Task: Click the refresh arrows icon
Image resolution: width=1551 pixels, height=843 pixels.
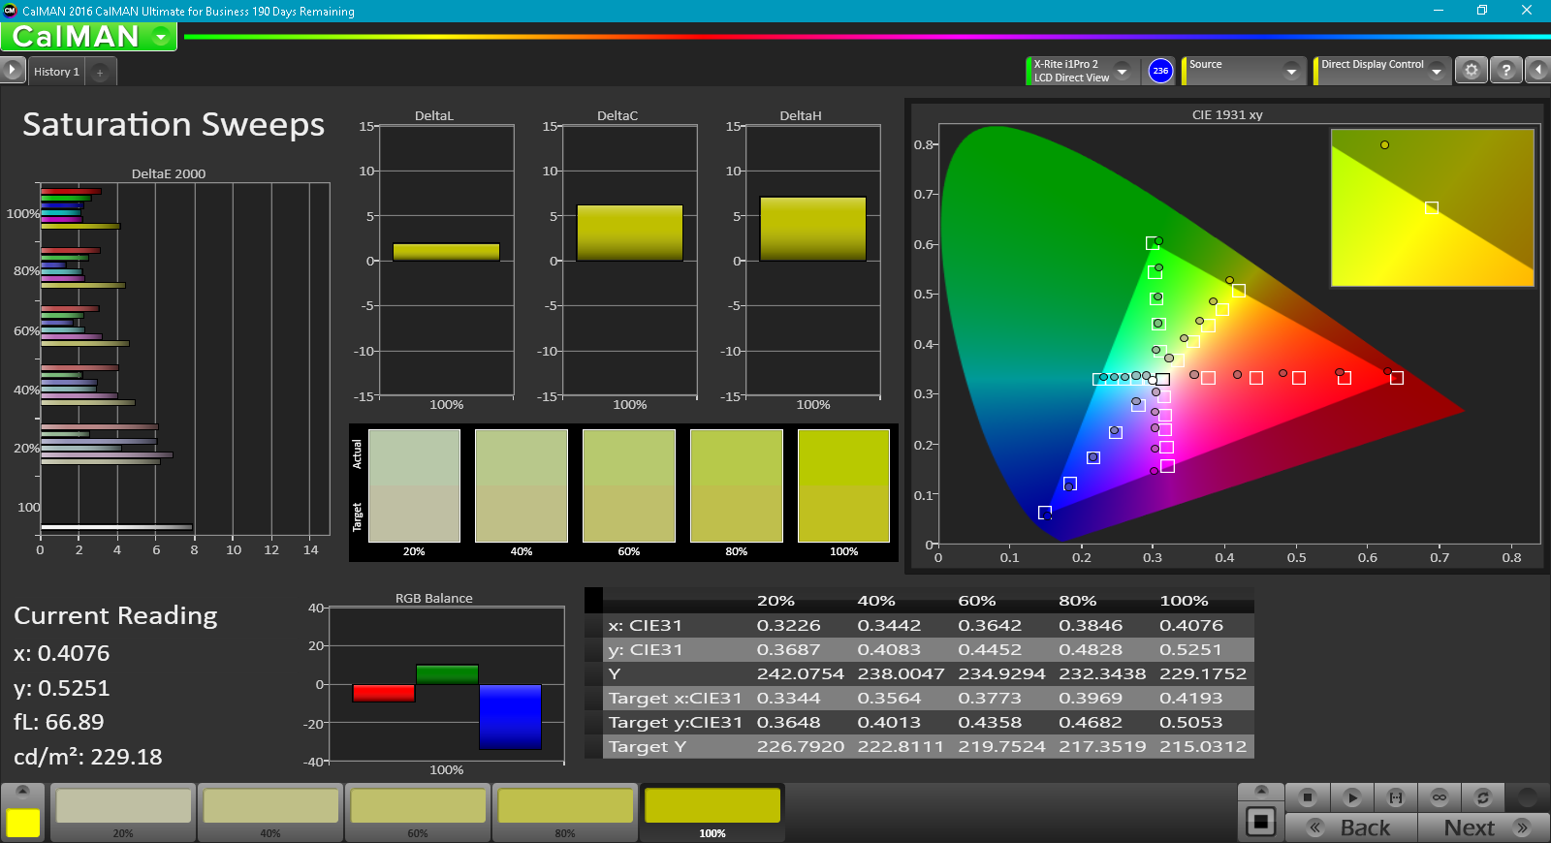Action: (1482, 797)
